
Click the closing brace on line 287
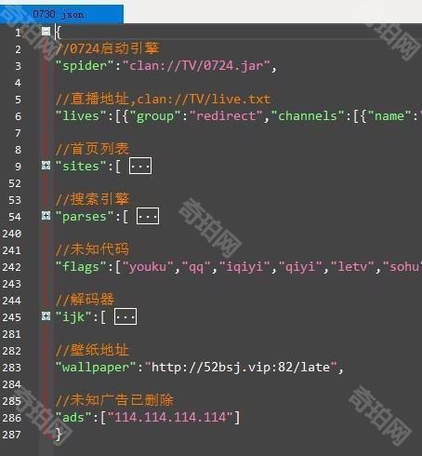tap(59, 435)
